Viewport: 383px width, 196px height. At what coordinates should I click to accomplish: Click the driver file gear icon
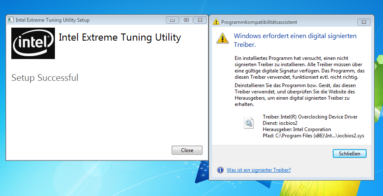[x=248, y=123]
